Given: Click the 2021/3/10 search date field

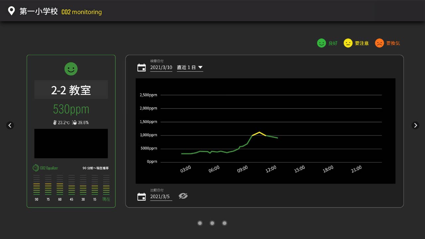Looking at the screenshot, I should pos(161,67).
